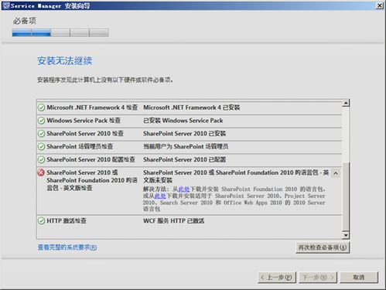Screen dimensions: 386x290
Task: Click scrollbar up arrow in prerequisites list
Action: [346, 103]
